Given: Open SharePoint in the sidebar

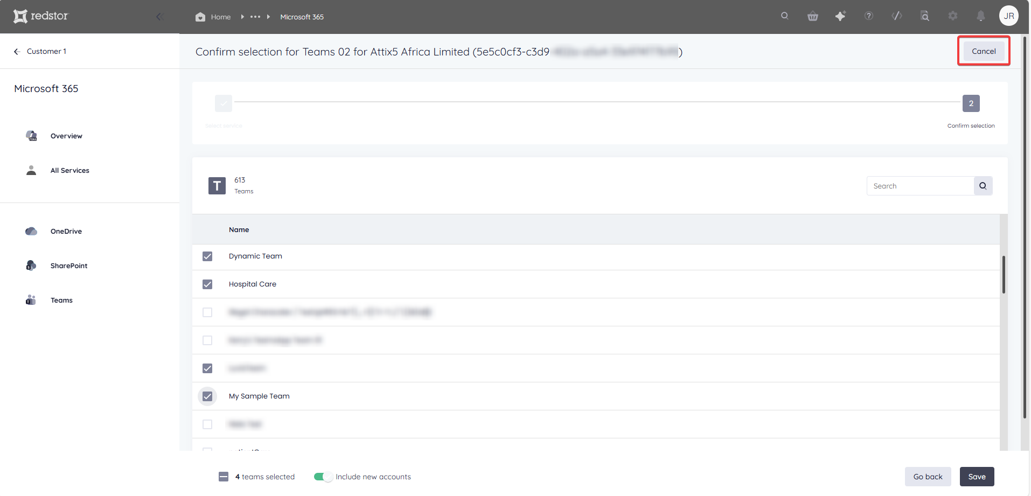Looking at the screenshot, I should (69, 266).
